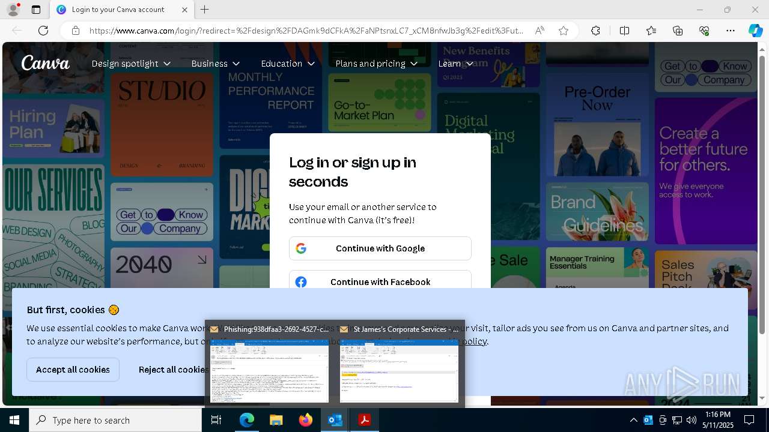The width and height of the screenshot is (769, 432).
Task: Expand the Business menu
Action: point(215,64)
